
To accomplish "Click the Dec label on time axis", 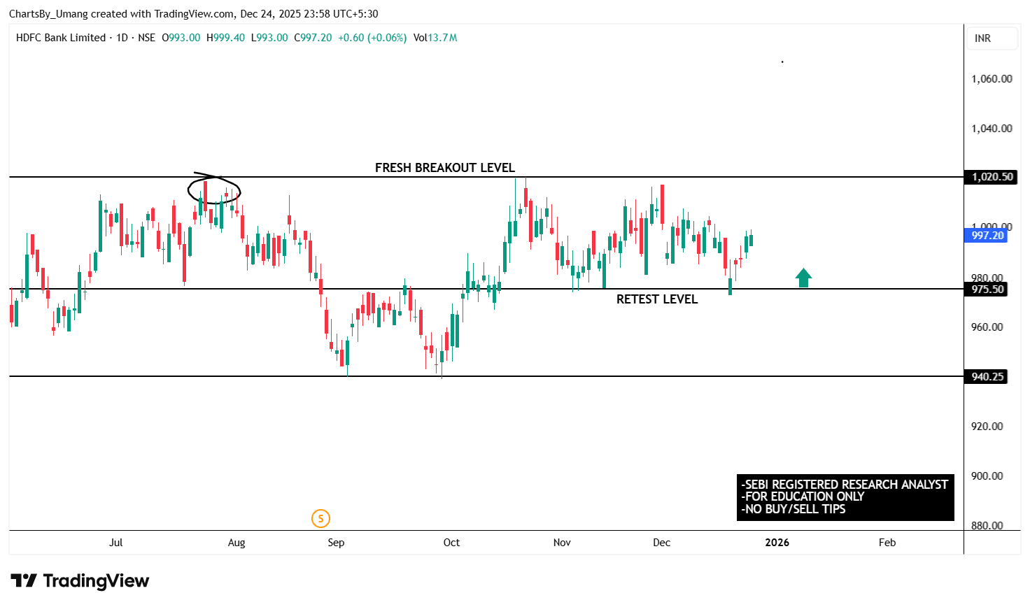I will click(x=661, y=543).
